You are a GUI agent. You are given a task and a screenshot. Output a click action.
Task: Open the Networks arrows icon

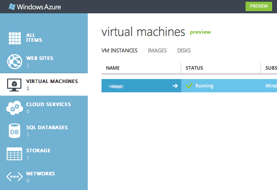pos(14,177)
